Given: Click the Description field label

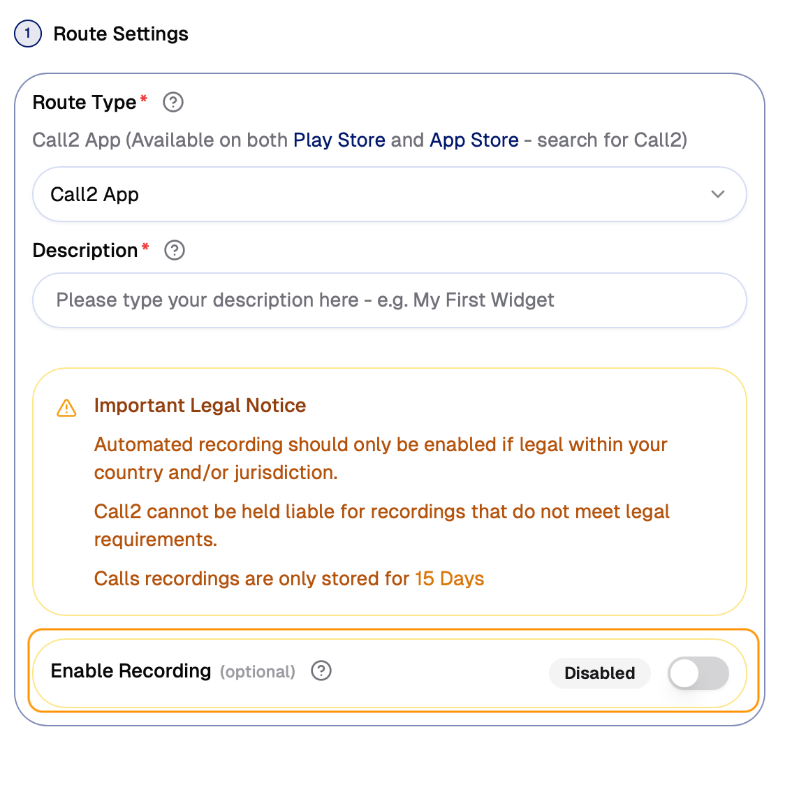Looking at the screenshot, I should 85,251.
